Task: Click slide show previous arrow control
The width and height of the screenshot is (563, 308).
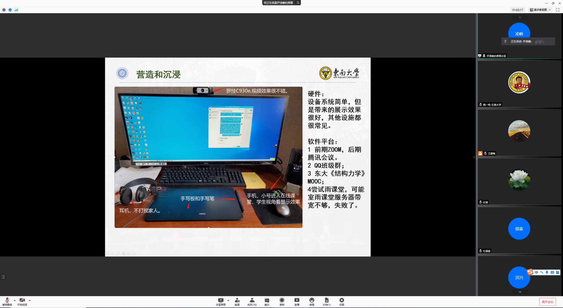Action: 108,254
